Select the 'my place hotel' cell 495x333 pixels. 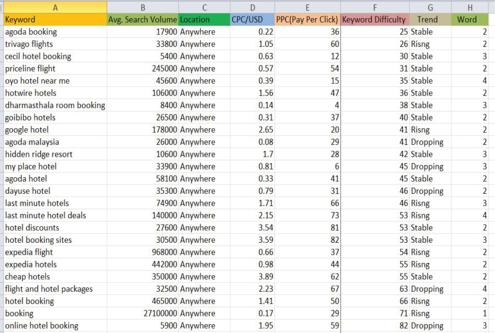[x=55, y=166]
